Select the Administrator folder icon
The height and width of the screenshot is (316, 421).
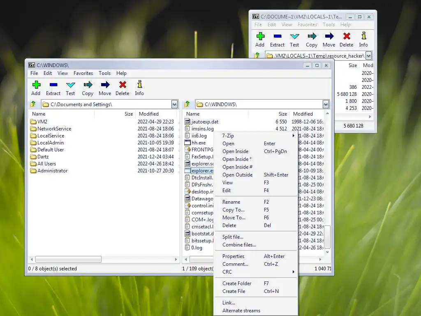pos(33,171)
